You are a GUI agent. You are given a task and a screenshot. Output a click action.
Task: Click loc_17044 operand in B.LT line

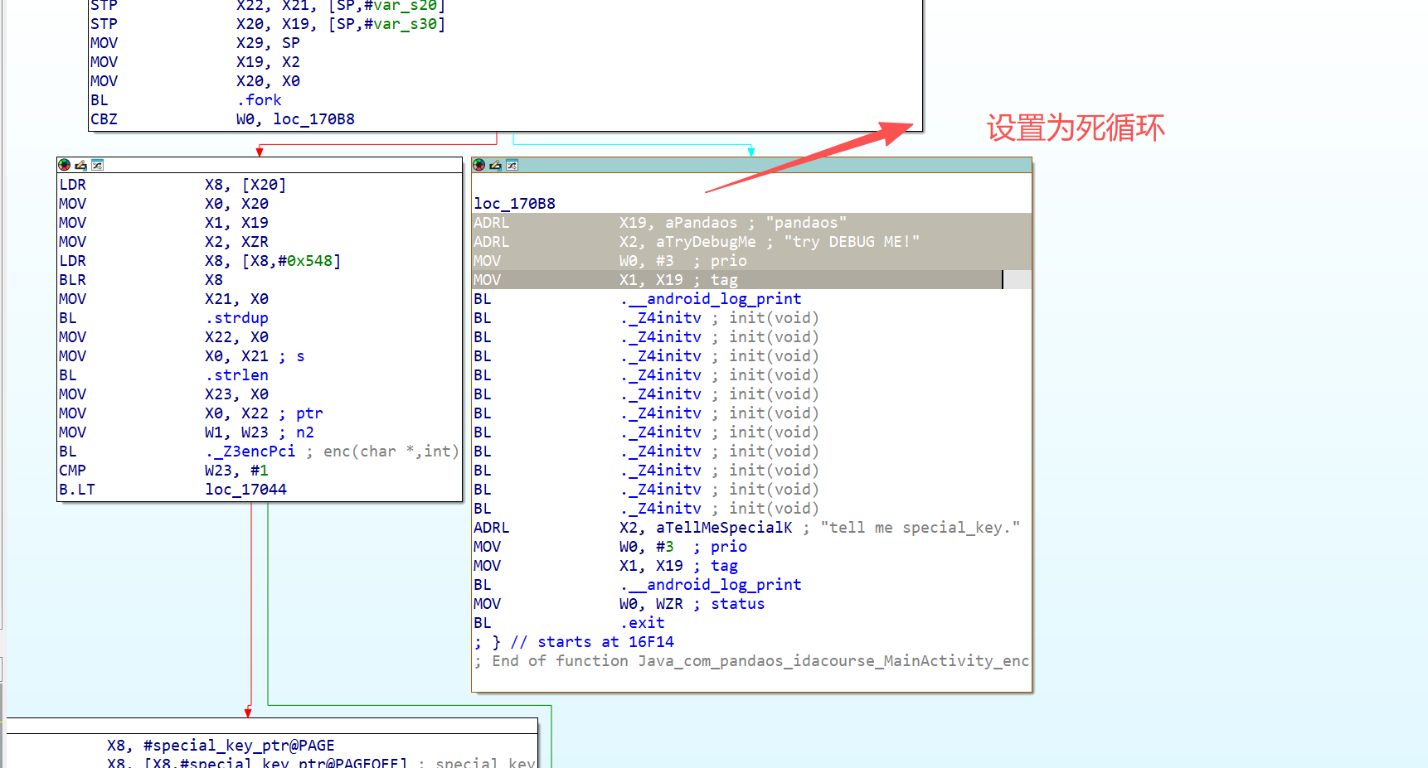click(x=245, y=490)
